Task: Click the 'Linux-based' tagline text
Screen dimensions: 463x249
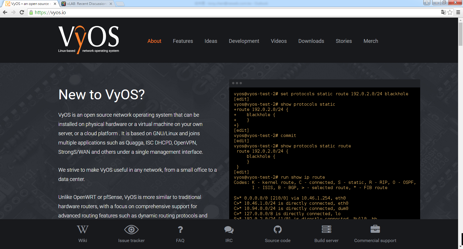Action: click(x=67, y=51)
